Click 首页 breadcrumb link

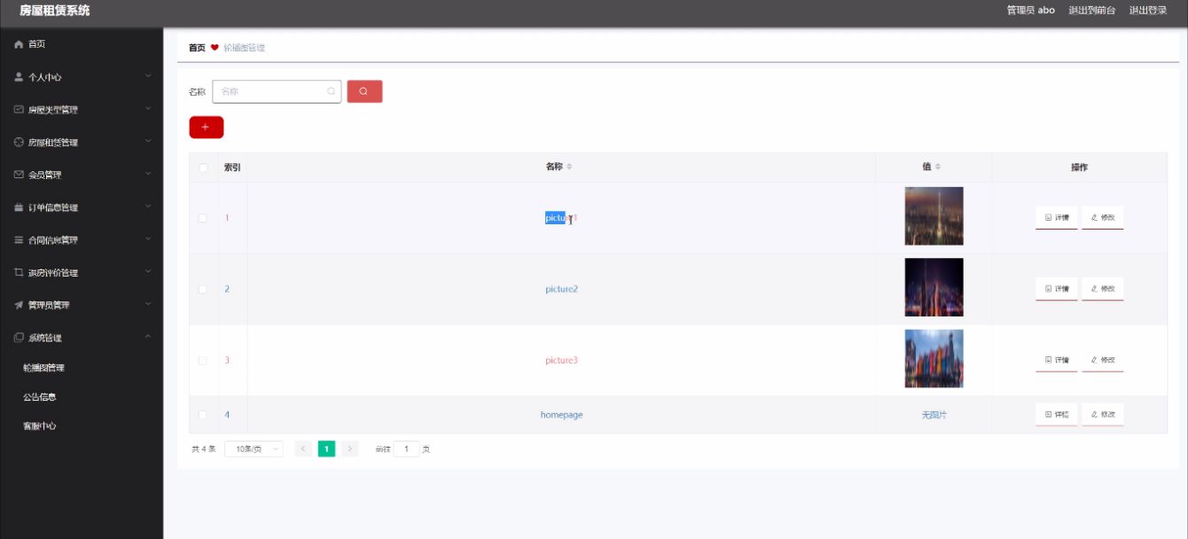(197, 48)
